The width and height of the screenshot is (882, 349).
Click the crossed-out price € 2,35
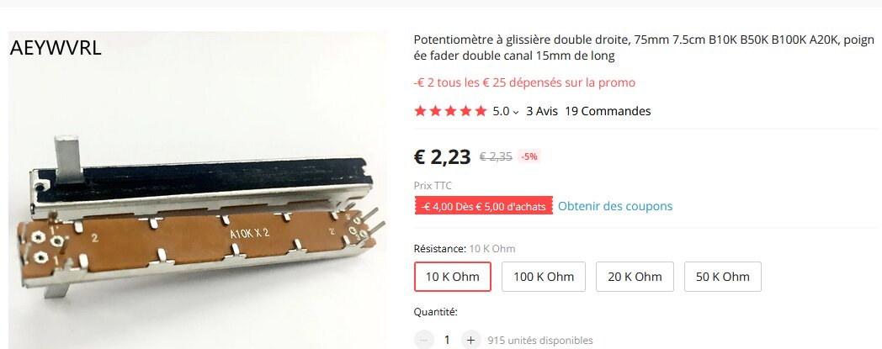pyautogui.click(x=496, y=157)
